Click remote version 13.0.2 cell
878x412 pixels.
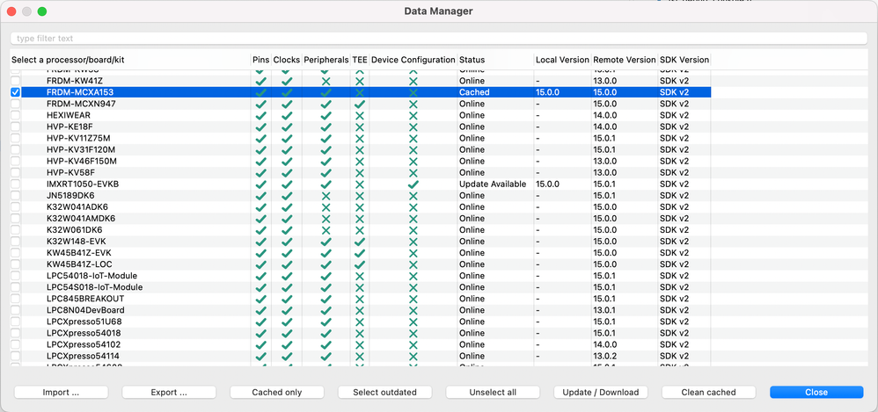(x=604, y=356)
